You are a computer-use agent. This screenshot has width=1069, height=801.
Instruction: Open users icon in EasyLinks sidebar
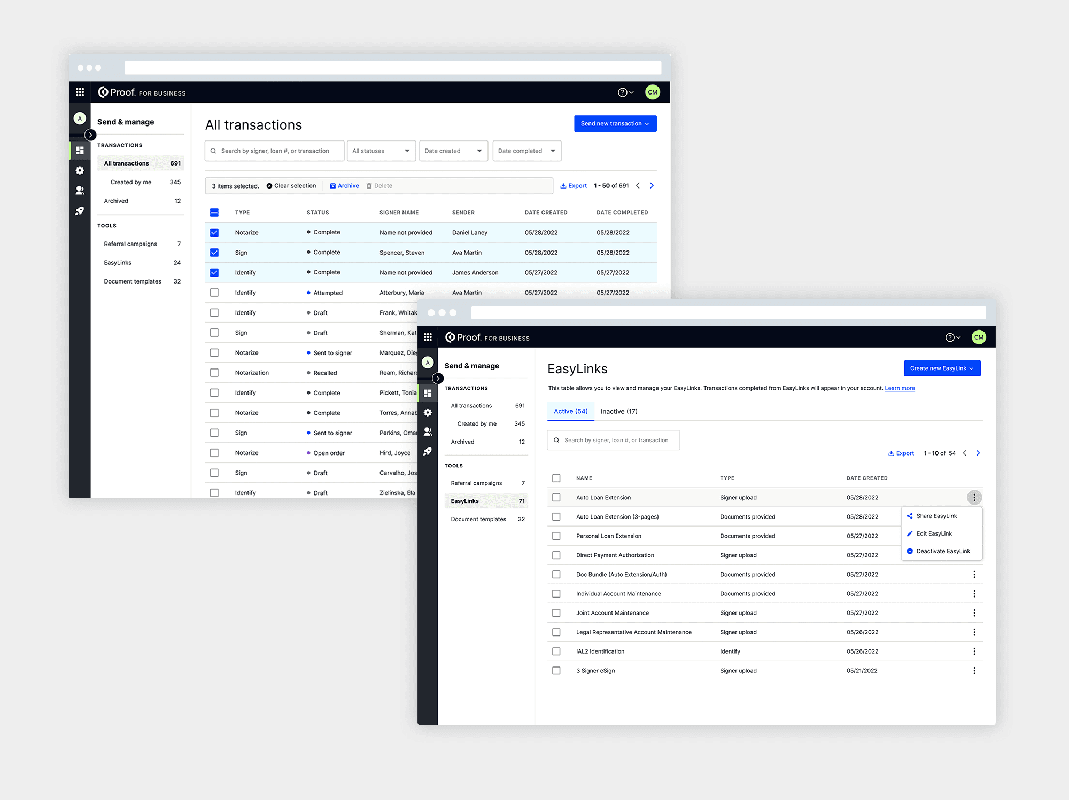[x=428, y=431]
